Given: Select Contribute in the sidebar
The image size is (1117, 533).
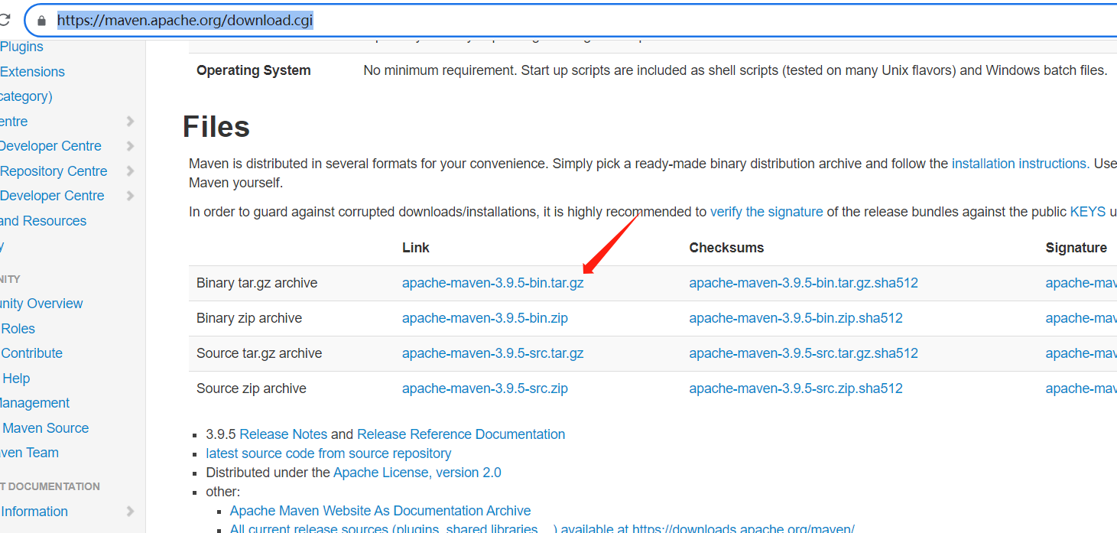Looking at the screenshot, I should 31,353.
